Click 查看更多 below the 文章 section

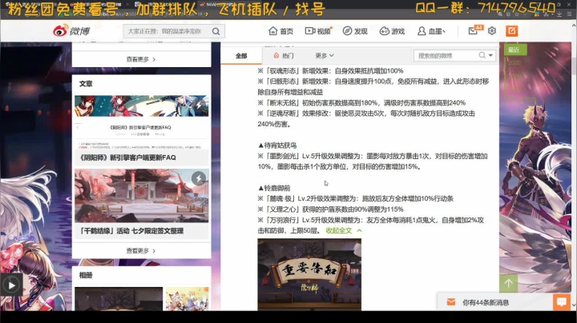(141, 251)
